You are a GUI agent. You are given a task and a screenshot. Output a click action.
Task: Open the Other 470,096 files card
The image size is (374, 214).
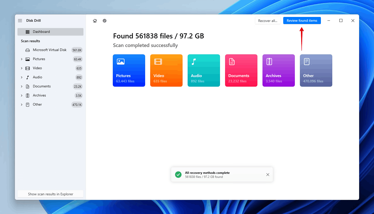pos(316,70)
